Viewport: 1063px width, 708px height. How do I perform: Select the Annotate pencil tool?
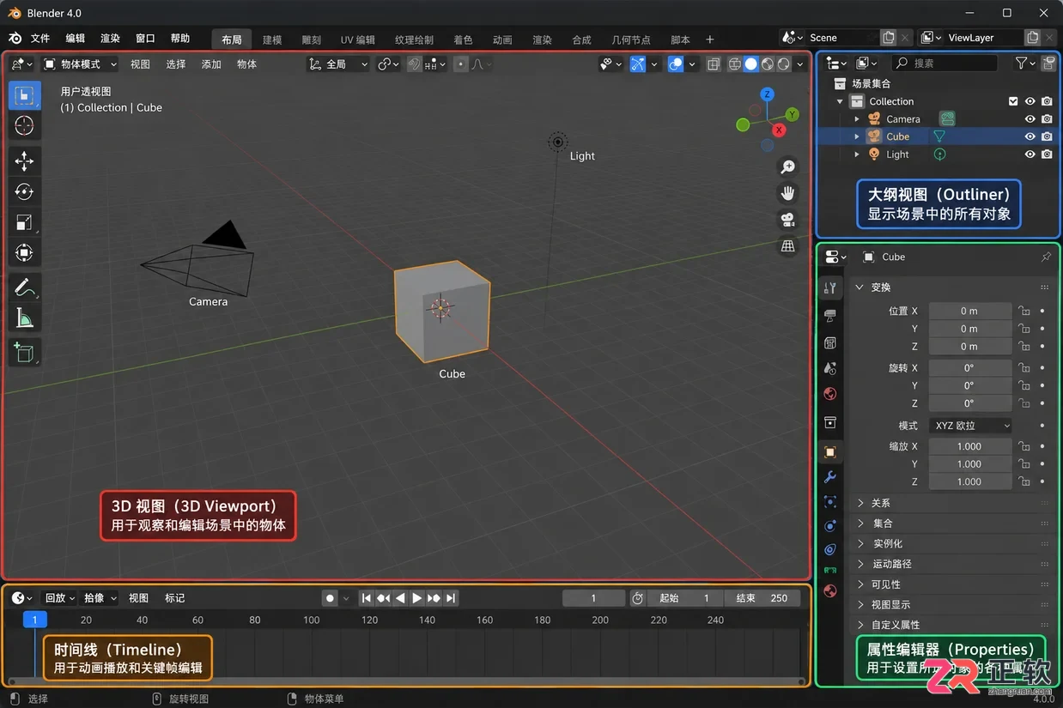click(x=24, y=288)
